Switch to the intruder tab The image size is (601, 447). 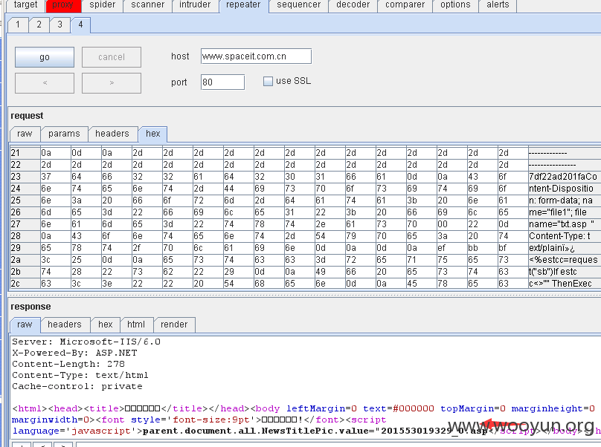(x=195, y=5)
